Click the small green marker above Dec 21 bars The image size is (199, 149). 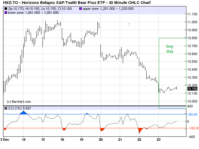(129, 24)
